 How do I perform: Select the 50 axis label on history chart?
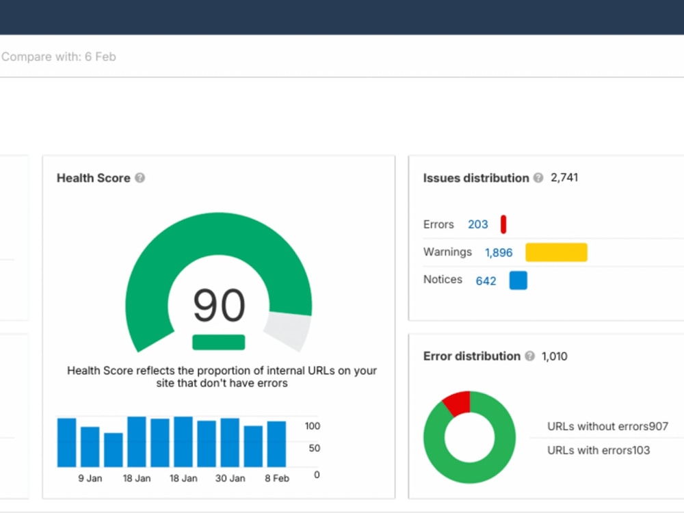coord(315,448)
